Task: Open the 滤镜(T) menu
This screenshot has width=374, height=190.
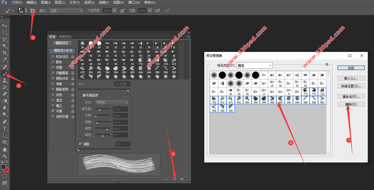Action: coord(104,3)
